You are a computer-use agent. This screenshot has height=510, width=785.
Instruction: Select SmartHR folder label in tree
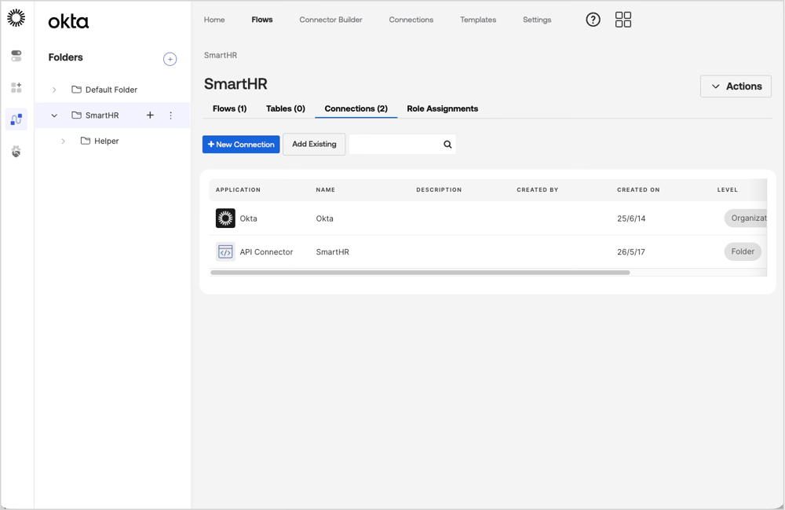[101, 116]
